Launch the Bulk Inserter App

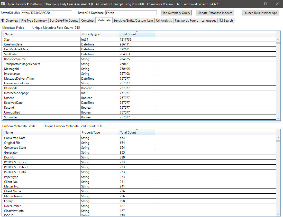(261, 13)
